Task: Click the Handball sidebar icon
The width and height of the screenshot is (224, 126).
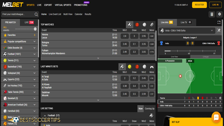Action: point(5,111)
